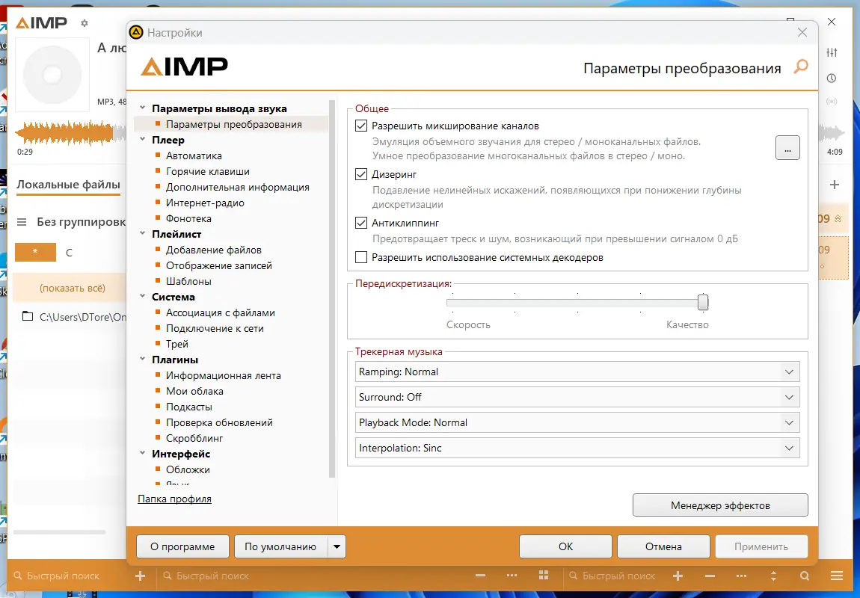Collapse the Плагины tree section

[143, 359]
